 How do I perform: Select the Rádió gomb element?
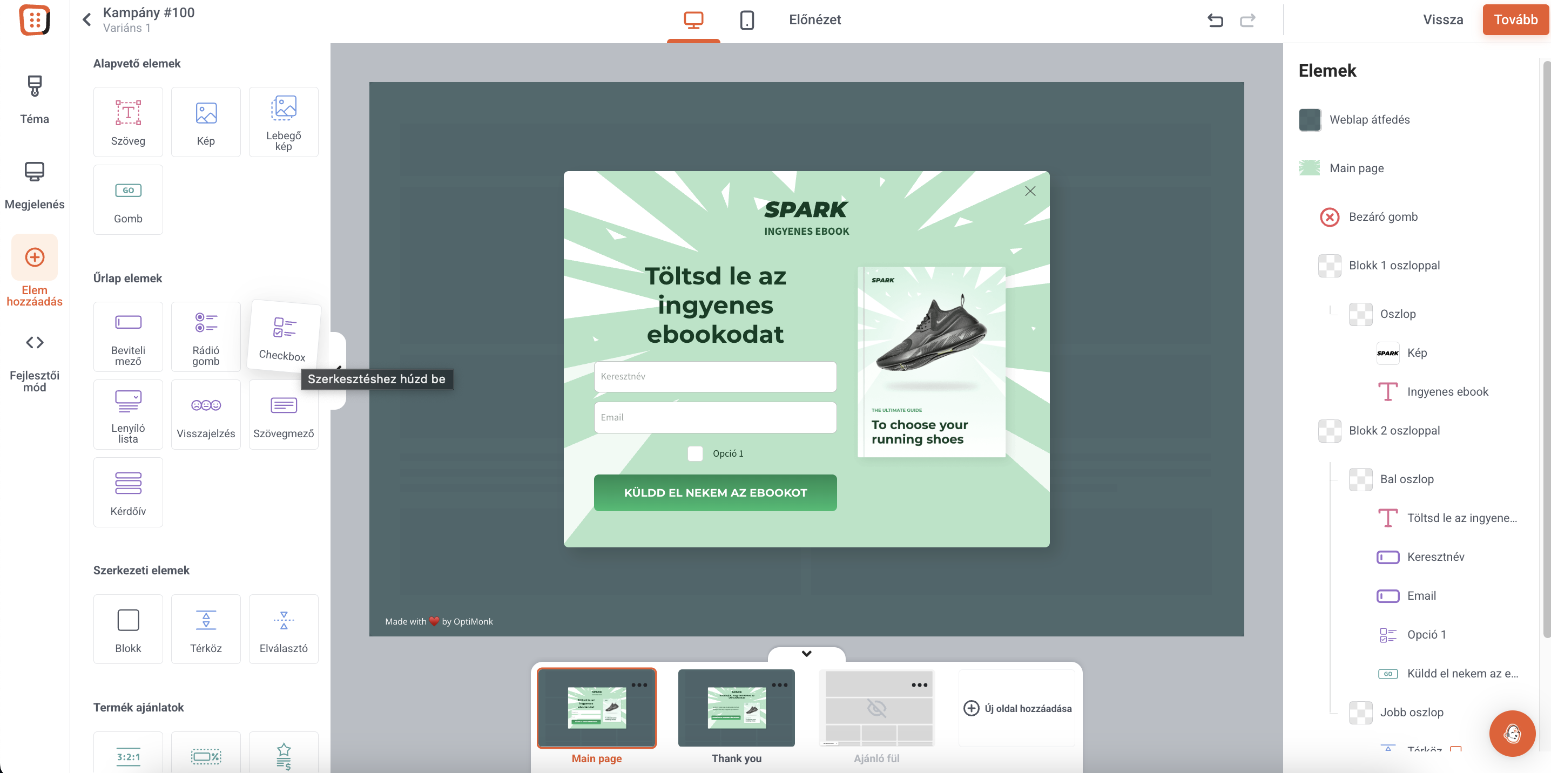pyautogui.click(x=205, y=336)
